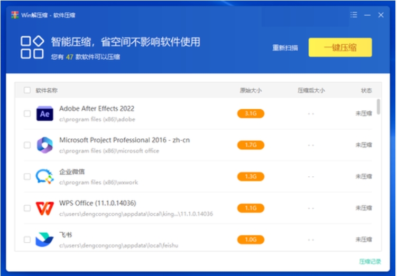Image resolution: width=397 pixels, height=276 pixels.
Task: Click the software list vertical scrollbar
Action: (378, 107)
